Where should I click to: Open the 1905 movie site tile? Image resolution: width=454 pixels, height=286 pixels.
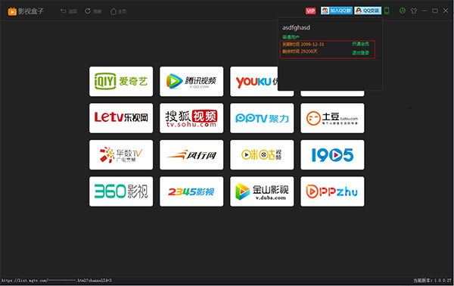tap(332, 155)
